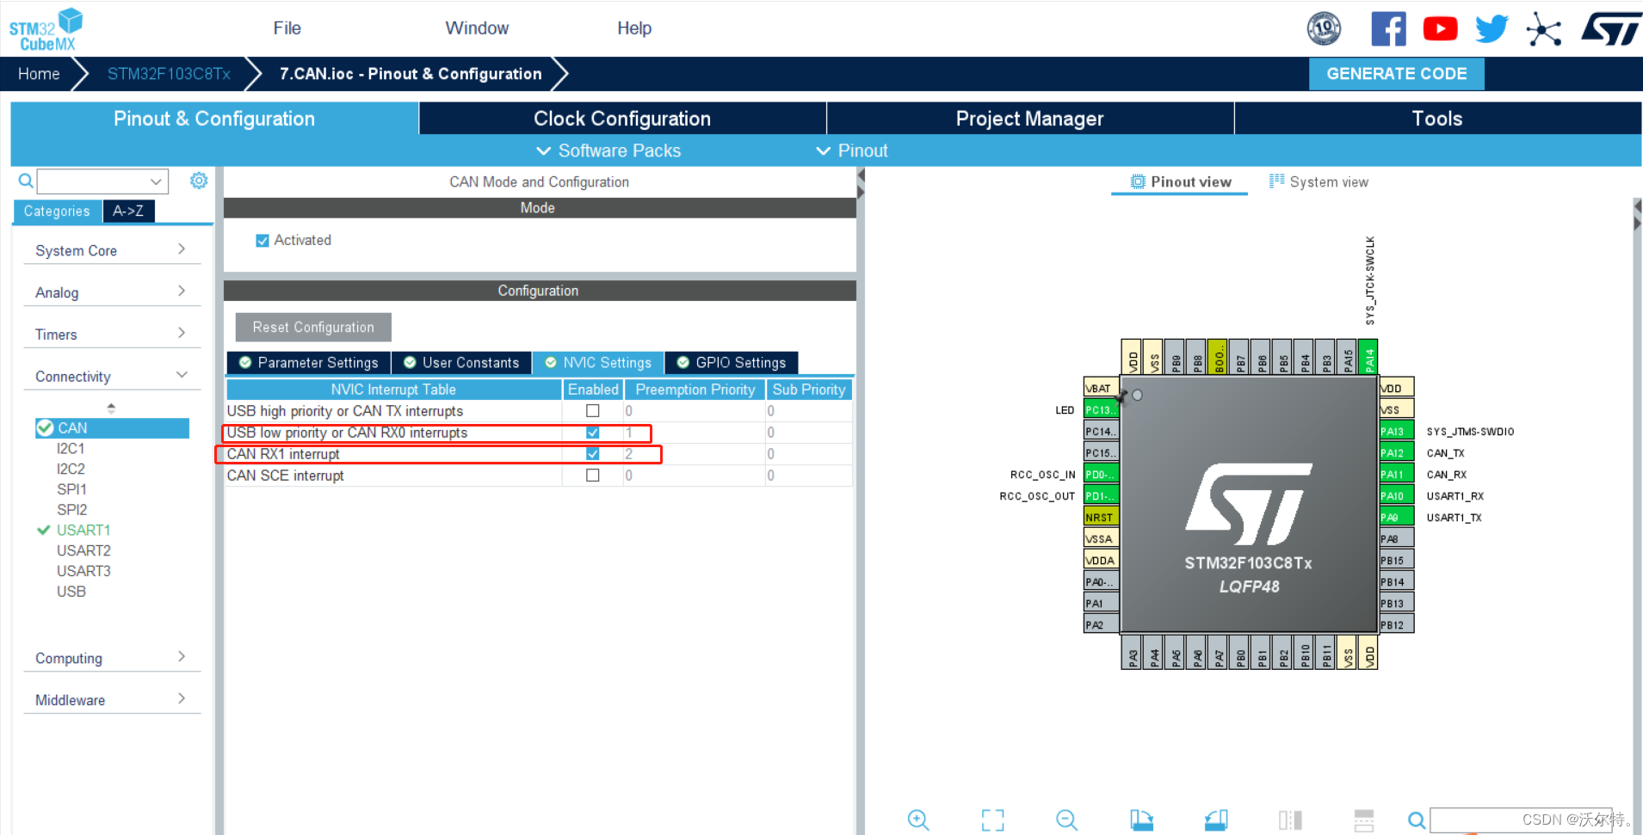Viewport: 1643px width, 835px height.
Task: Click the ST community network icon
Action: pyautogui.click(x=1544, y=29)
